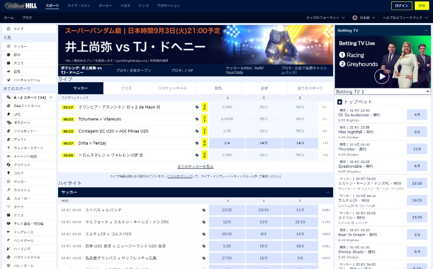The width and height of the screenshot is (433, 269).
Task: Collapse the Betting TV panel chevron
Action: [426, 30]
